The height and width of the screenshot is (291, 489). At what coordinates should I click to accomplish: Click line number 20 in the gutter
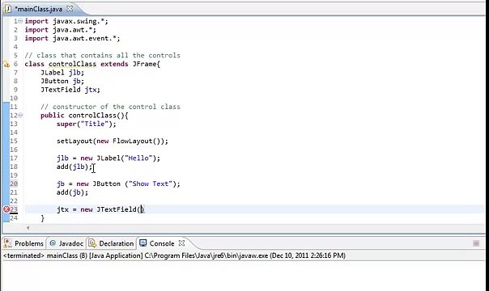pyautogui.click(x=14, y=183)
